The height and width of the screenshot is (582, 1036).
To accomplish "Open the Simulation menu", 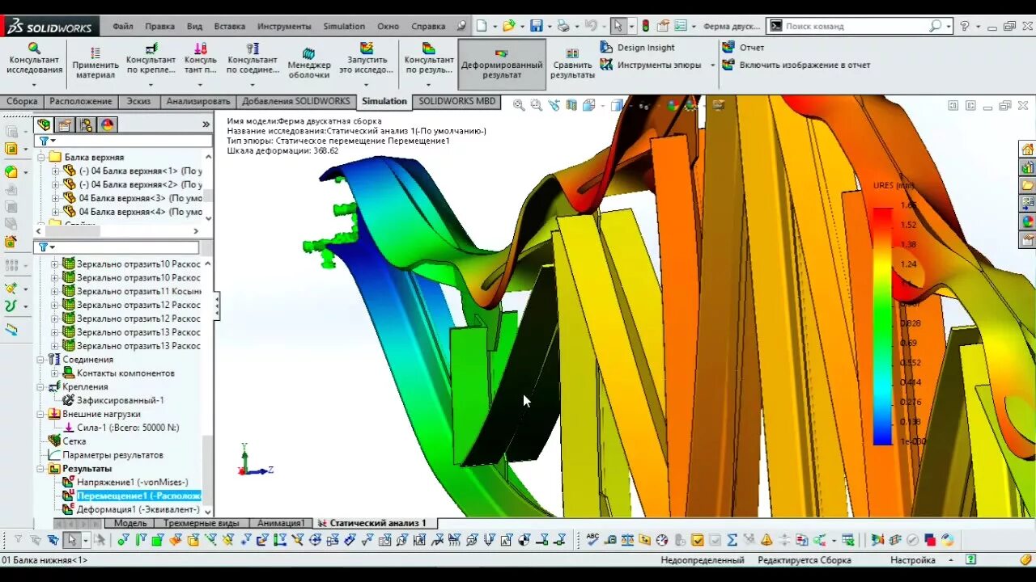I will coord(344,26).
